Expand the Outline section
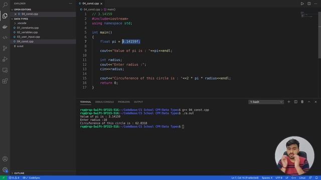The width and height of the screenshot is (321, 180). point(19,173)
